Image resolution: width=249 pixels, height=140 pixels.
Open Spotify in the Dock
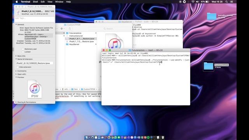point(148,137)
